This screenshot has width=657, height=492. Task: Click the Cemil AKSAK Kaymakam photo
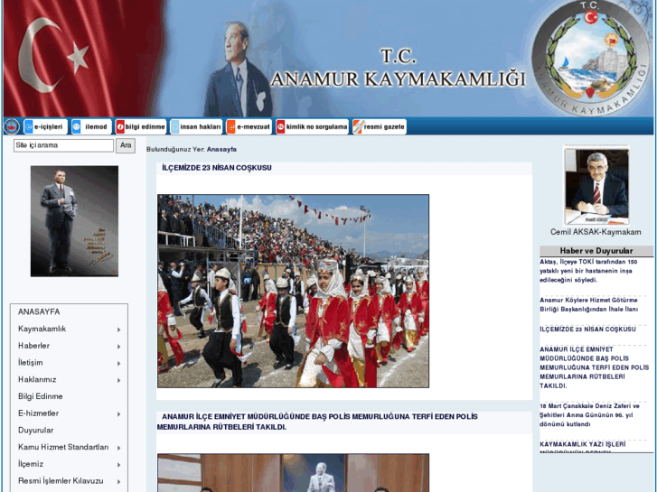pos(596,185)
